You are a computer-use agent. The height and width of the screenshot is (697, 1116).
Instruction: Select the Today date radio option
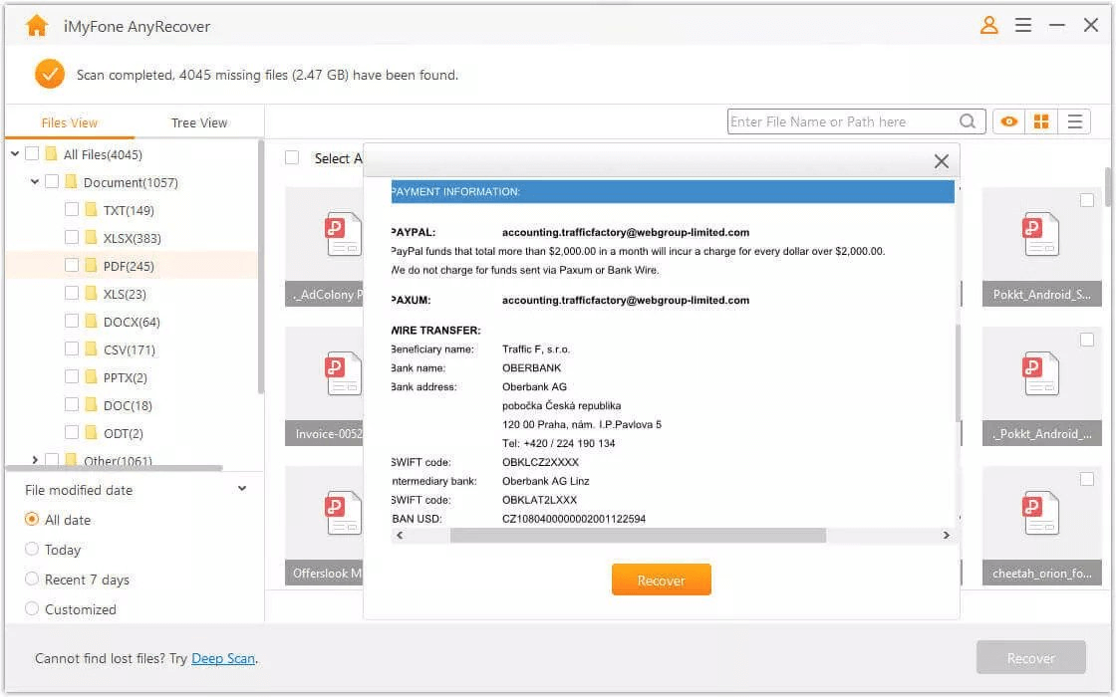[32, 550]
